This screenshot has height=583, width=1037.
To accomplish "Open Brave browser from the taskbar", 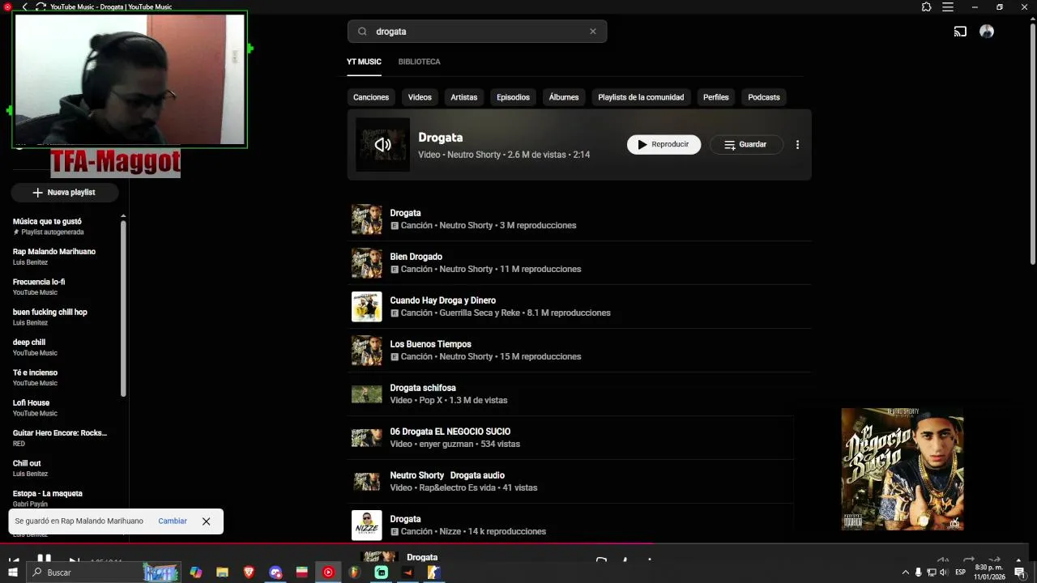I will pyautogui.click(x=249, y=572).
